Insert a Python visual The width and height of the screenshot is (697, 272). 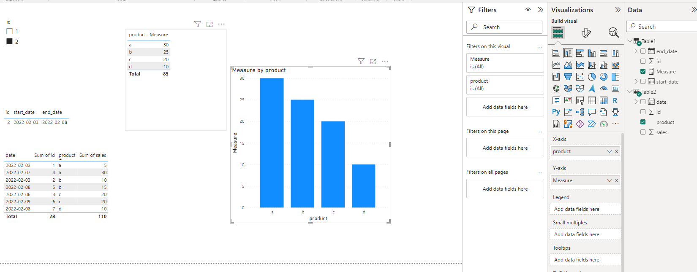click(556, 112)
